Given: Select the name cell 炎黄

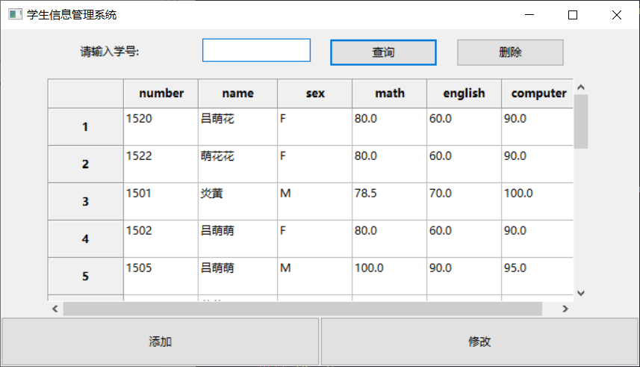Looking at the screenshot, I should point(238,202).
